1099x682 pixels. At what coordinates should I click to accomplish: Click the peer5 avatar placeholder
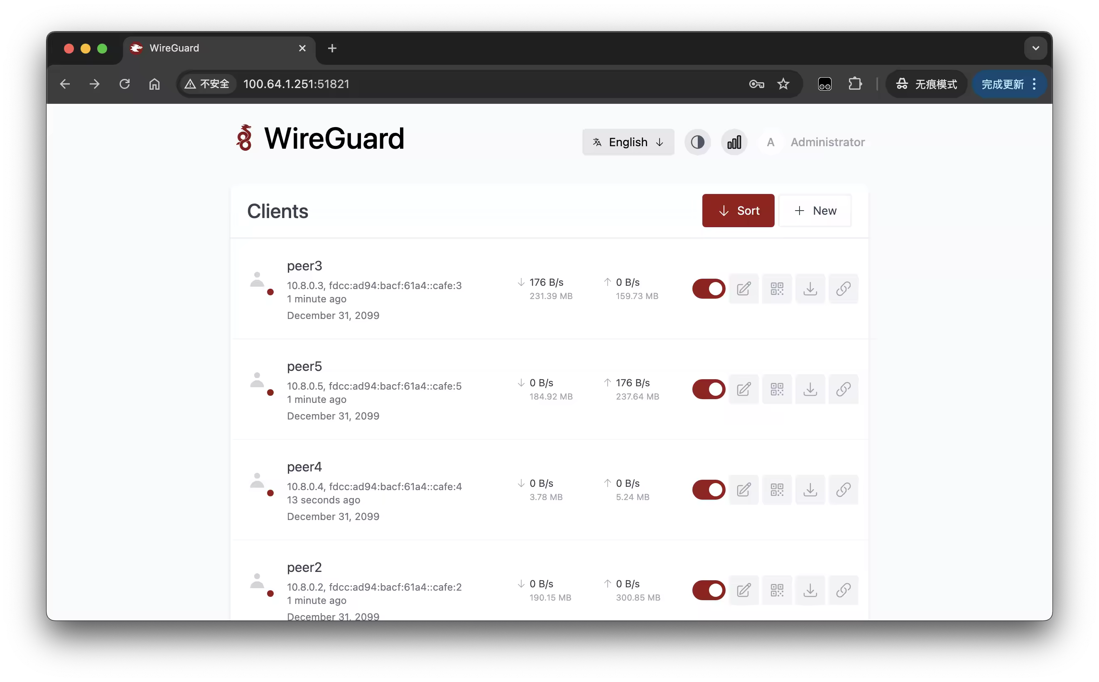pyautogui.click(x=257, y=381)
